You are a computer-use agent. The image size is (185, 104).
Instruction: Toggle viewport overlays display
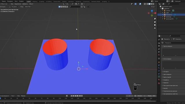click(140, 4)
